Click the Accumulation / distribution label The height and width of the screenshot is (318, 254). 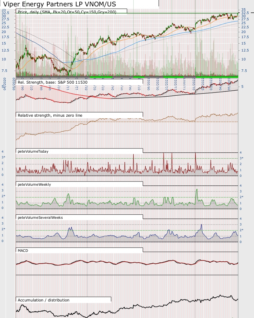[x=43, y=300]
